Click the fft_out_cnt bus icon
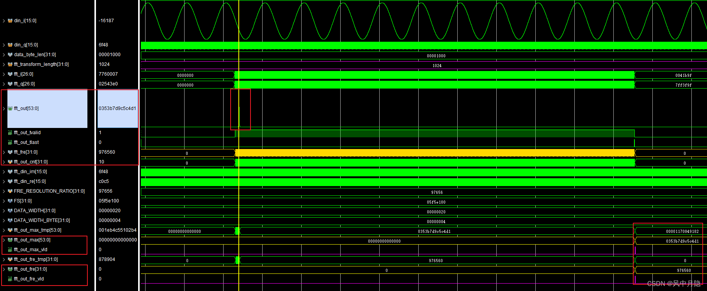Image resolution: width=707 pixels, height=291 pixels. 10,162
